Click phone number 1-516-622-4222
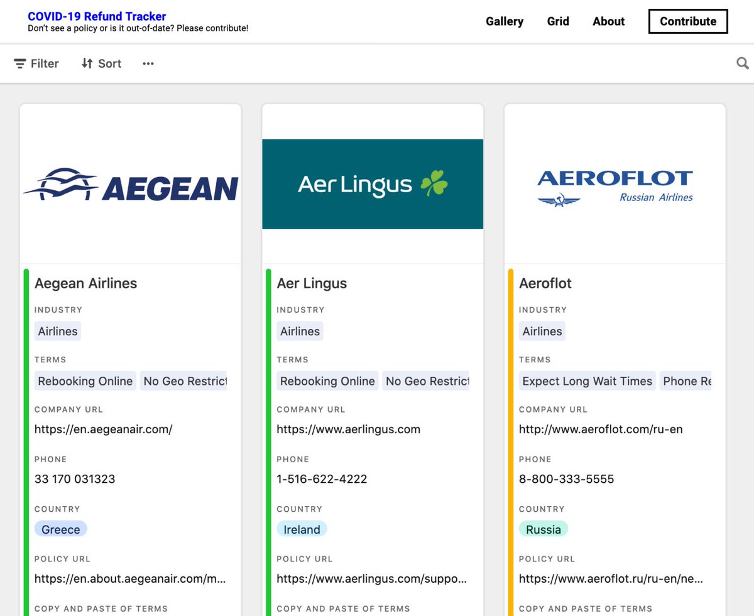The image size is (754, 616). point(322,479)
